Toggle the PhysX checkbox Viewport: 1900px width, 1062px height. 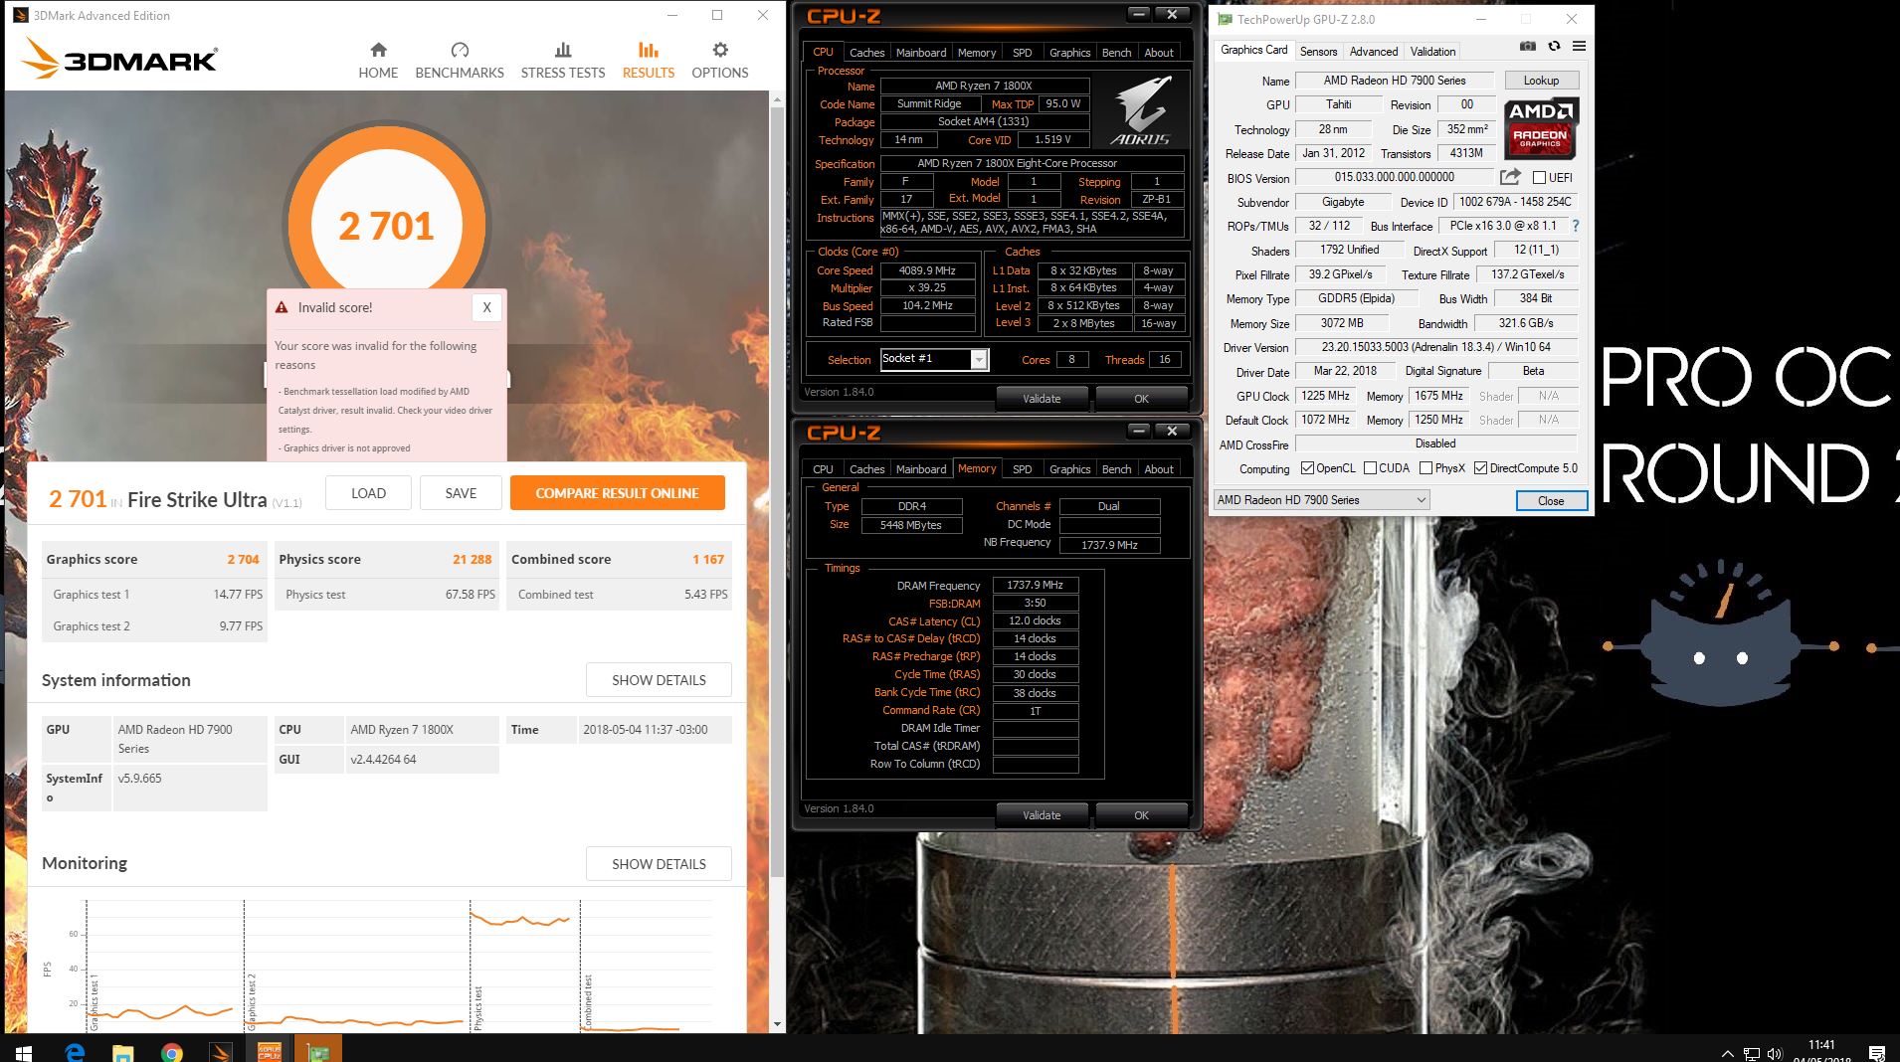1425,468
